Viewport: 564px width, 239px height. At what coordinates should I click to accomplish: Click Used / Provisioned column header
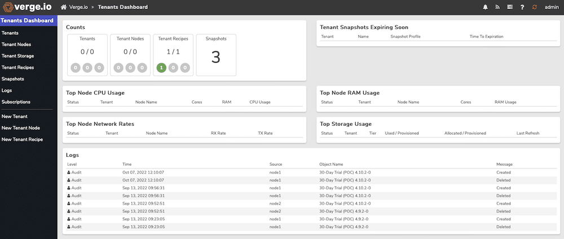[402, 134]
